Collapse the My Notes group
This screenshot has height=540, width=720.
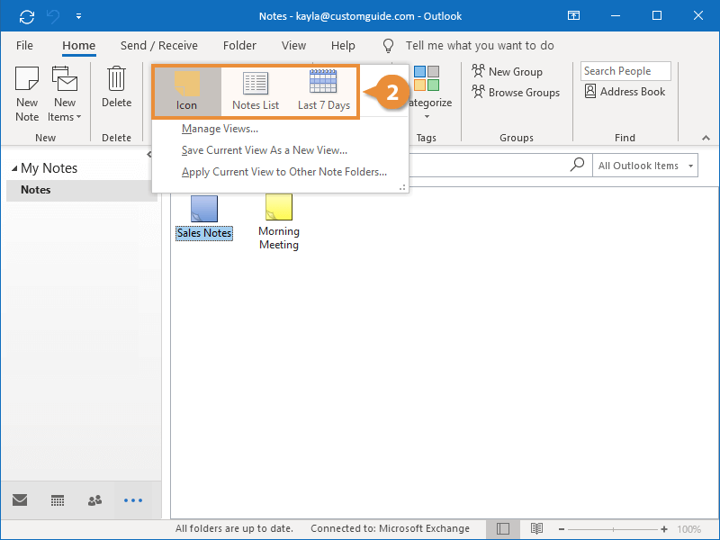pyautogui.click(x=14, y=168)
